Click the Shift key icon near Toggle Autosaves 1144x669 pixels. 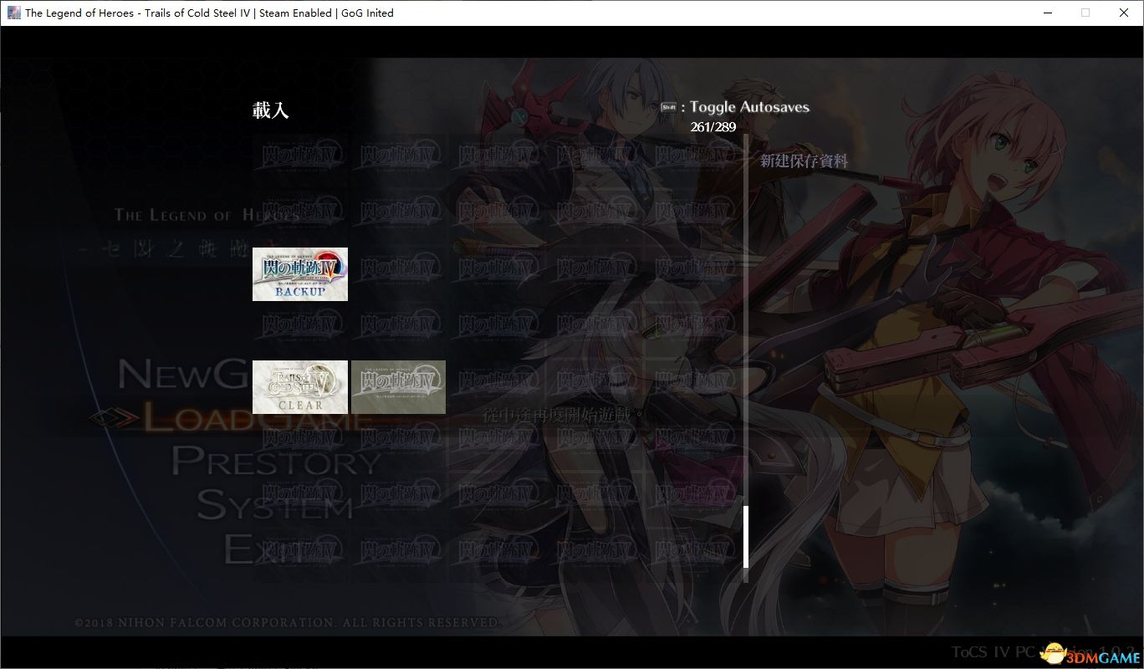pyautogui.click(x=668, y=107)
